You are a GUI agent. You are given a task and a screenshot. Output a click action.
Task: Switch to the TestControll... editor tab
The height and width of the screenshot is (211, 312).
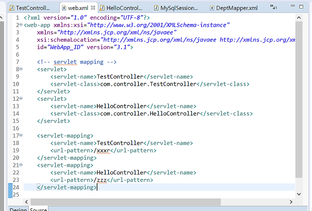[x=30, y=8]
